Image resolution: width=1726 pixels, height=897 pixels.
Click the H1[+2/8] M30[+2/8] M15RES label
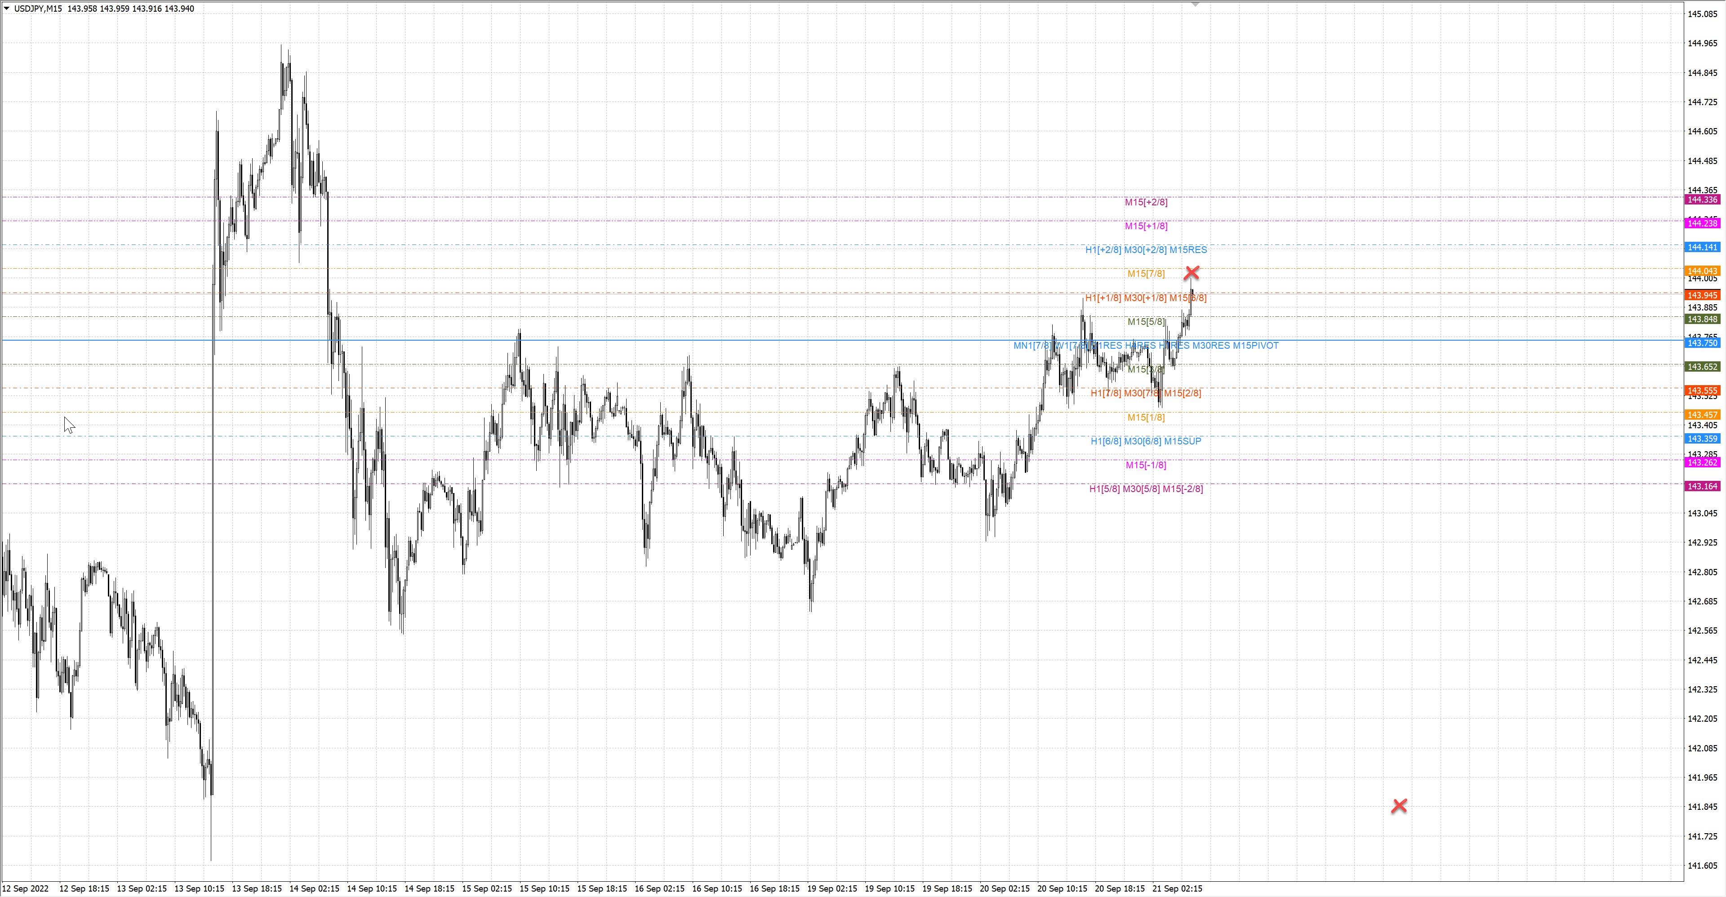click(x=1146, y=250)
